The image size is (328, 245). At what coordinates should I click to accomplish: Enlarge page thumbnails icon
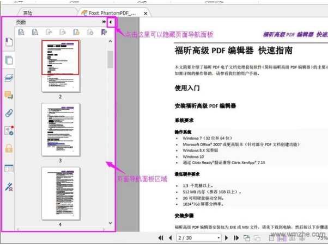tap(21, 32)
